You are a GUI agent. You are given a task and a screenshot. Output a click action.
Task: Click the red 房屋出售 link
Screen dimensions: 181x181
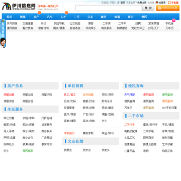pos(9,95)
